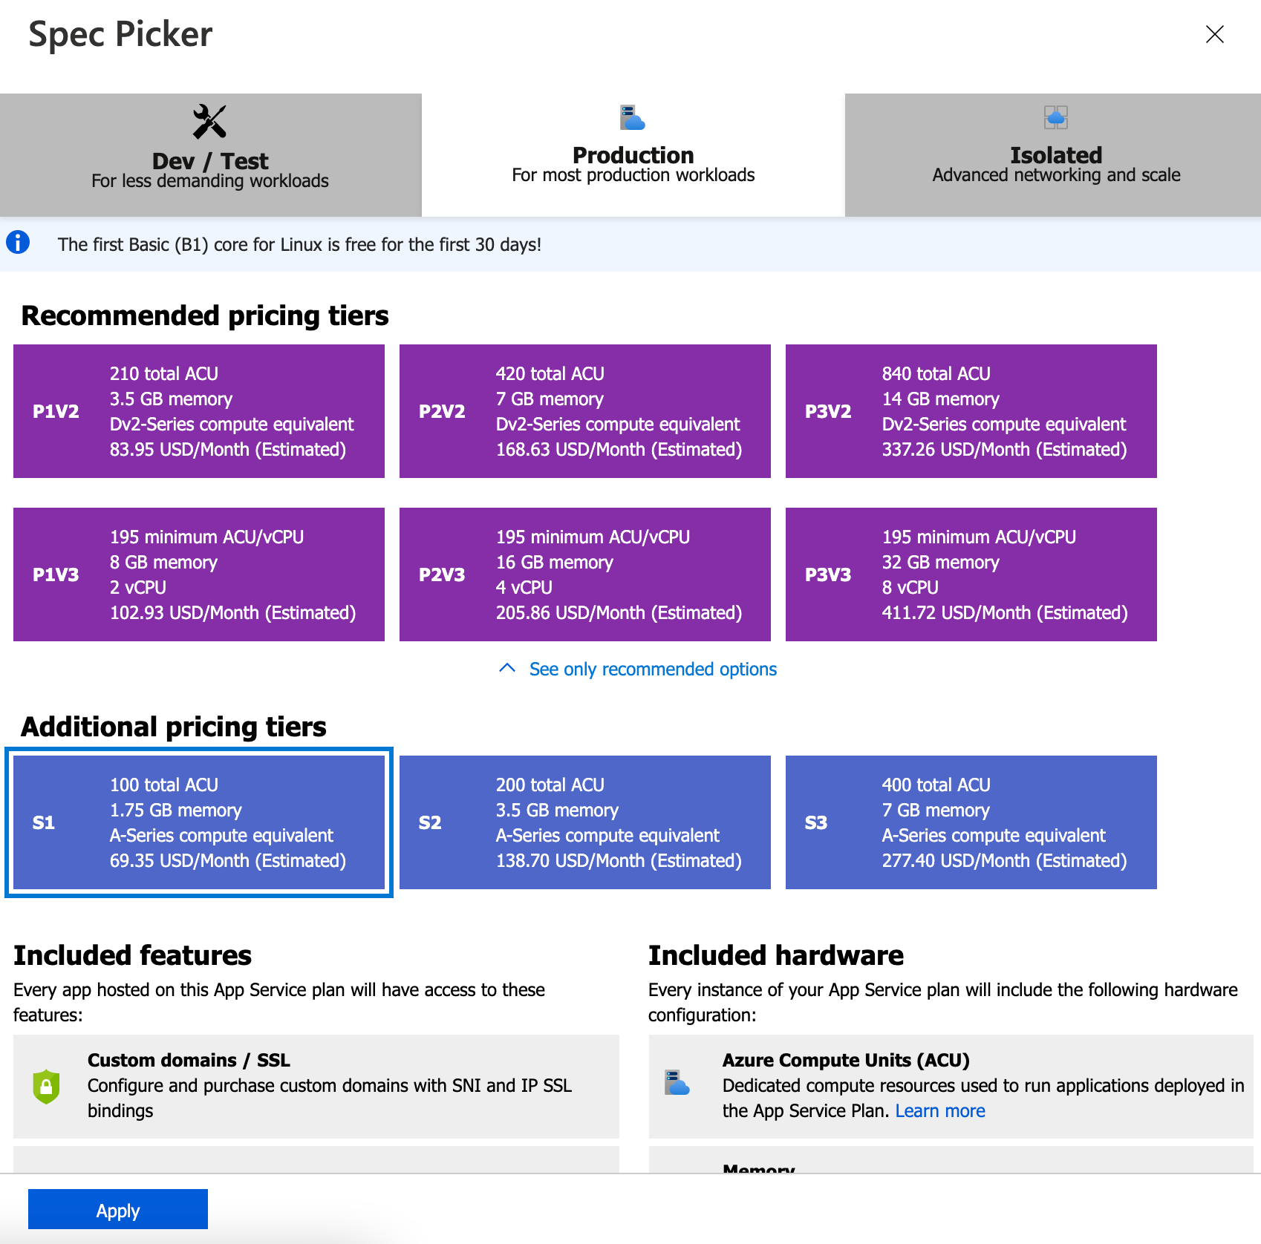1261x1244 pixels.
Task: Click the Dev / Test wrench and screwdriver icon
Action: 209,122
